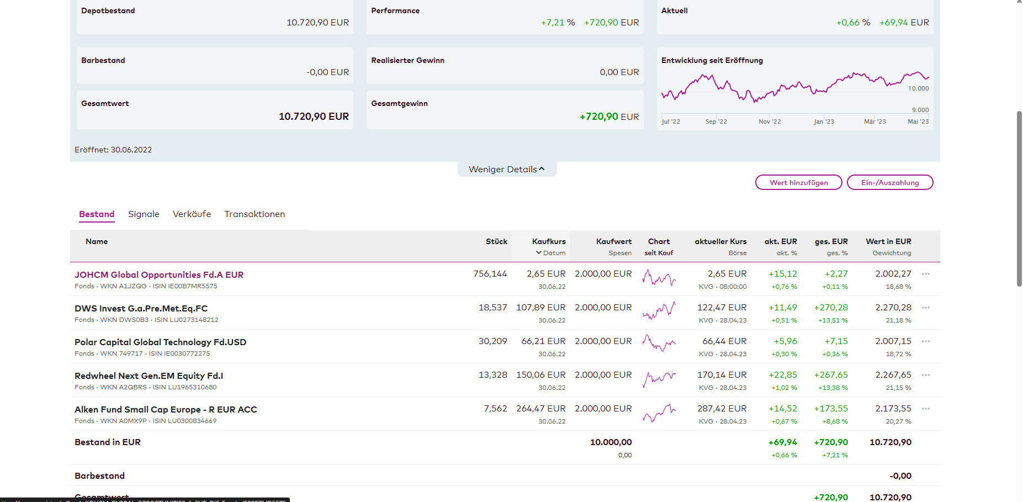This screenshot has height=502, width=1023.
Task: Open the Transaktionen tab
Action: 255,214
